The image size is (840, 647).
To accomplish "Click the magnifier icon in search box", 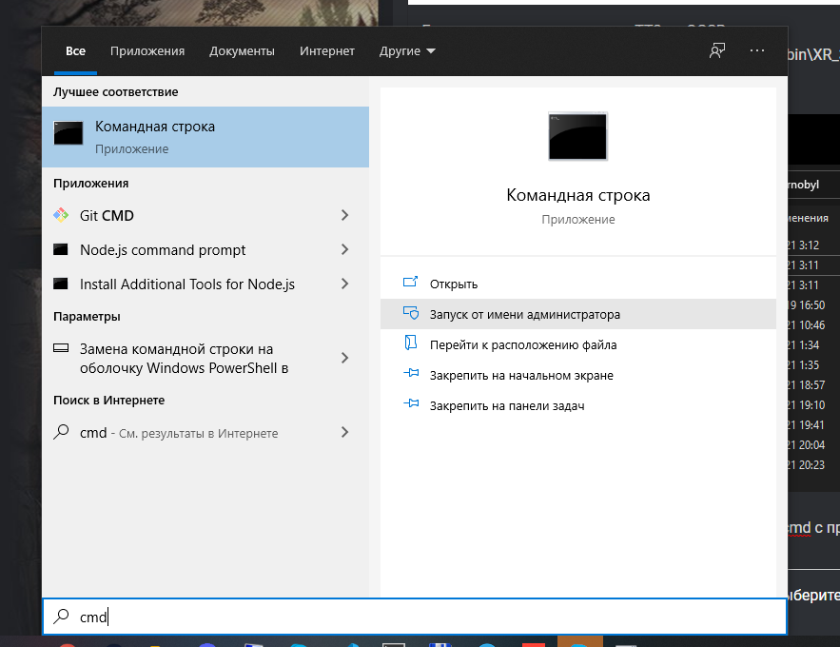I will [x=61, y=617].
